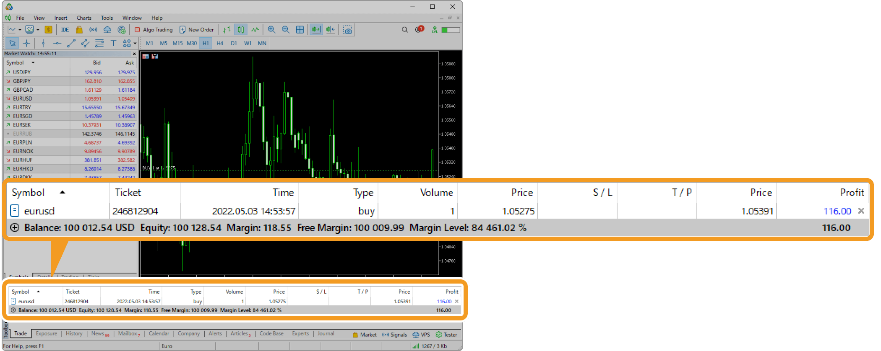Open the Market shopping bag icon in toolbar

pyautogui.click(x=79, y=30)
